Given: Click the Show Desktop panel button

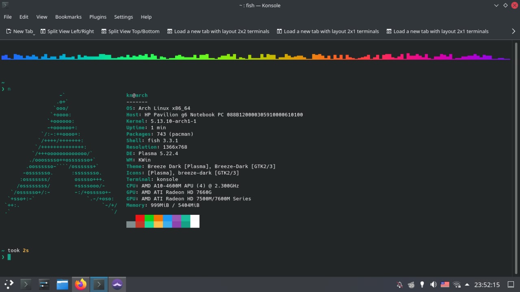Looking at the screenshot, I should [x=511, y=285].
